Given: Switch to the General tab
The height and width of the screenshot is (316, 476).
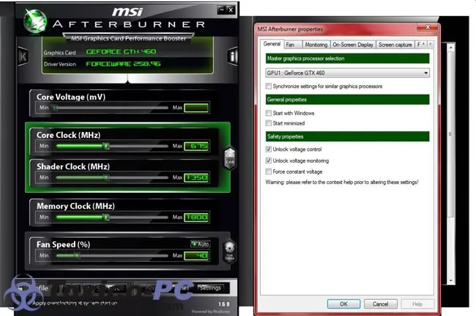Looking at the screenshot, I should coord(272,44).
